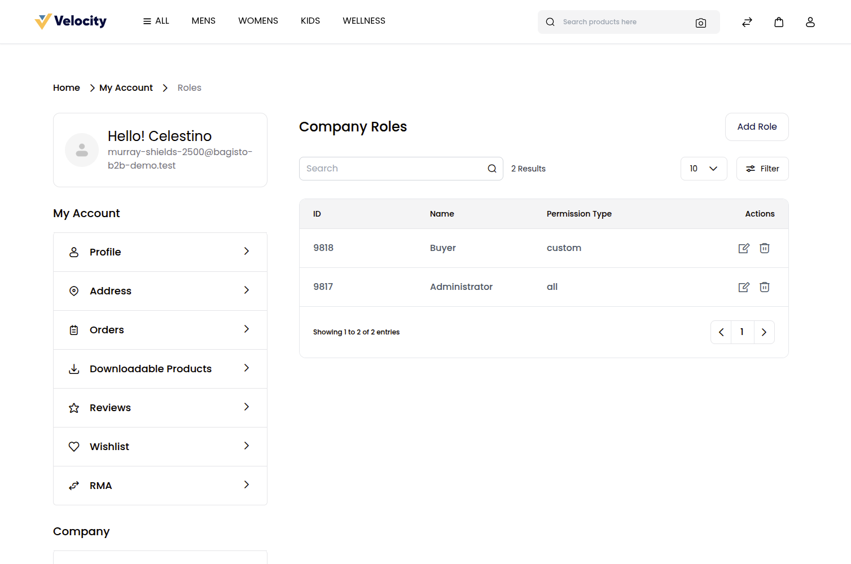Go to next page of roles
Image resolution: width=851 pixels, height=564 pixels.
[x=764, y=332]
